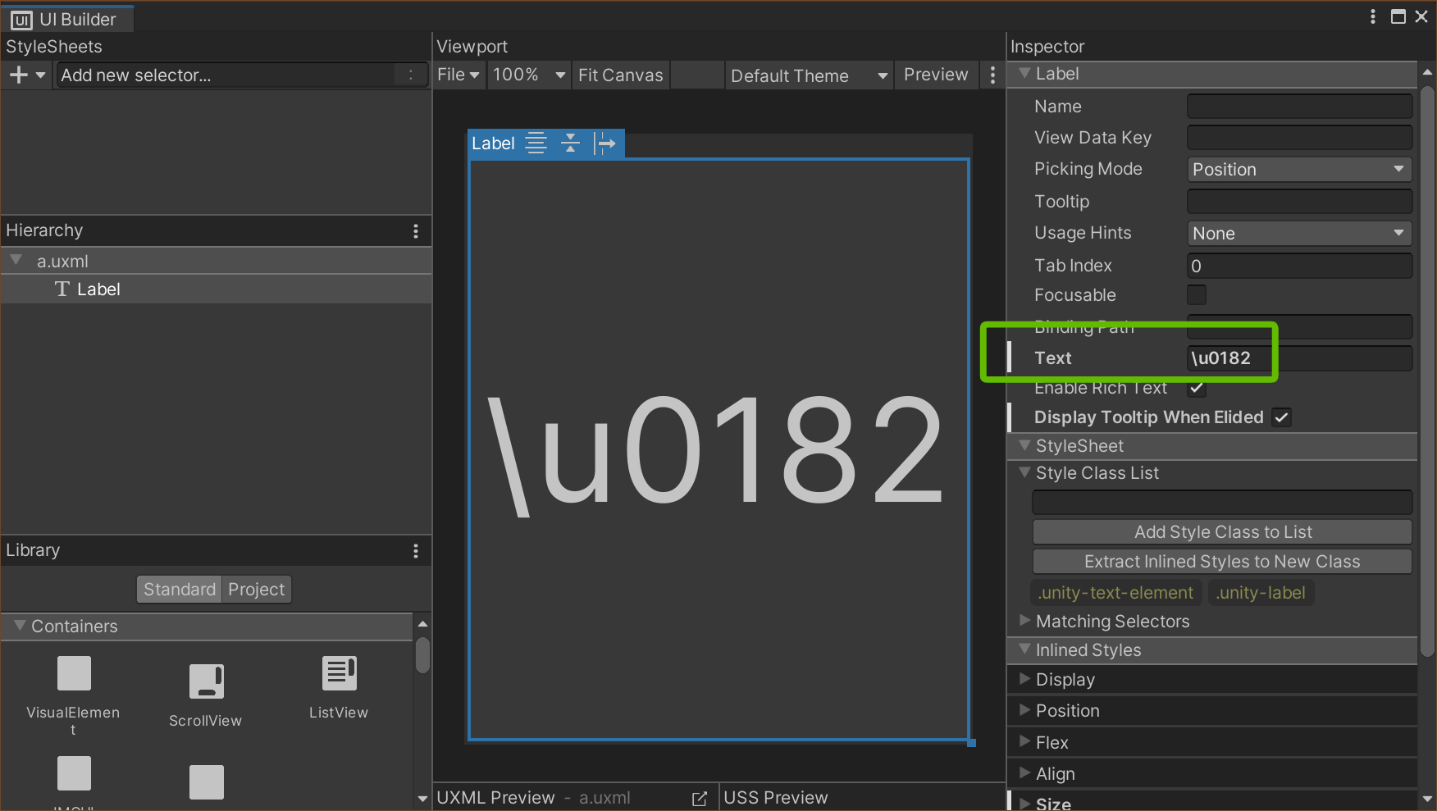This screenshot has width=1437, height=811.
Task: Click the Fit Canvas button
Action: click(620, 75)
